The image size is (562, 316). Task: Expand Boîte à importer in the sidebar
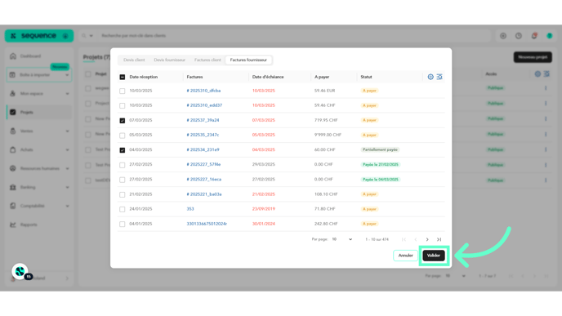click(x=38, y=75)
